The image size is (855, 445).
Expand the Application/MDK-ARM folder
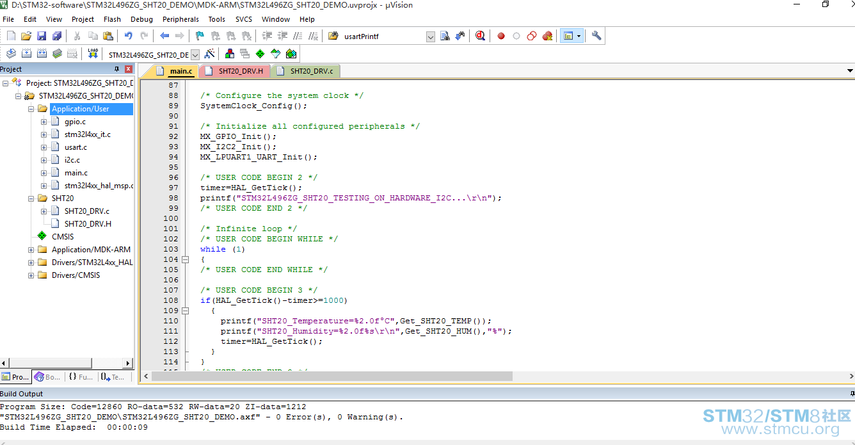point(31,250)
